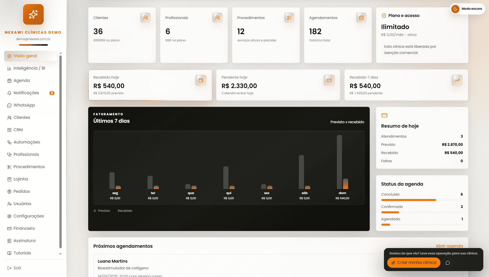The image size is (489, 277).
Task: Open the chat bubble icon button
Action: click(x=448, y=263)
